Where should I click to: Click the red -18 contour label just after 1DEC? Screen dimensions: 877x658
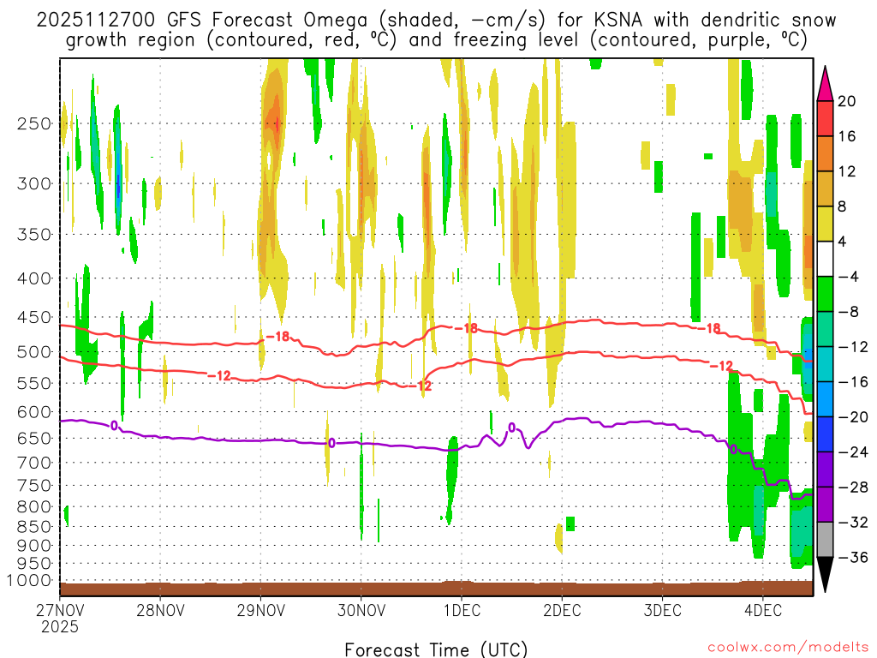pyautogui.click(x=466, y=328)
